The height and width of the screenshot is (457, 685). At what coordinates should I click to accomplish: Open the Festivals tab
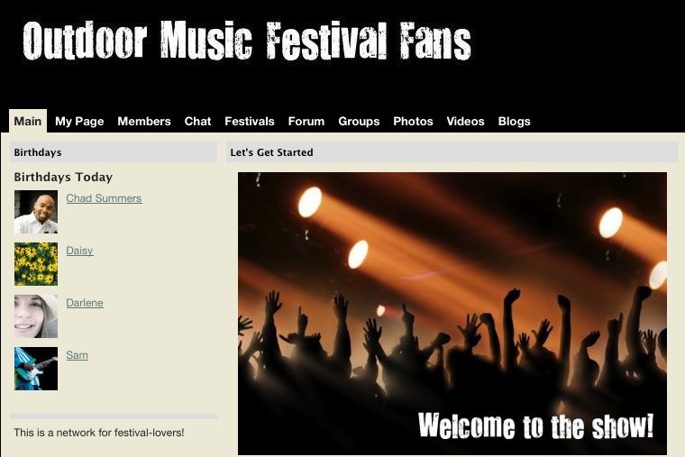click(x=250, y=121)
